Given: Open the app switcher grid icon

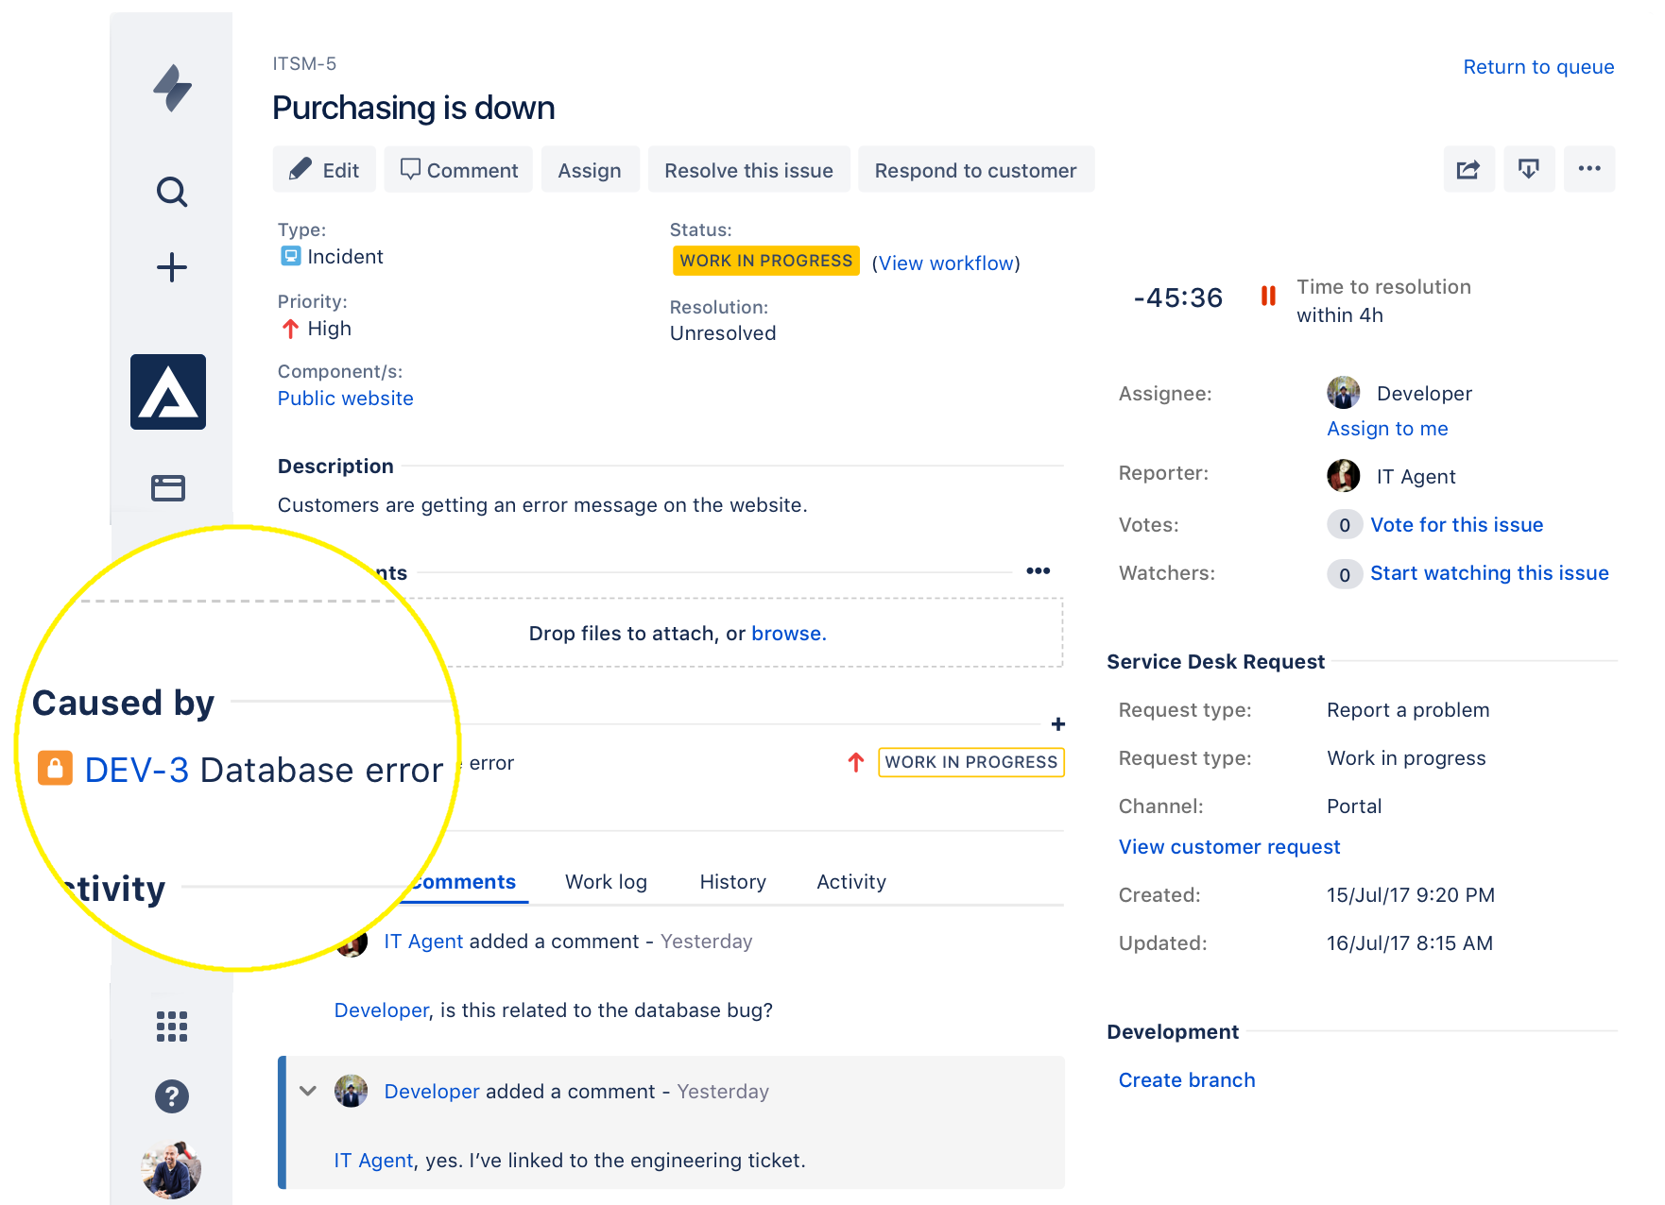Looking at the screenshot, I should 172,1027.
